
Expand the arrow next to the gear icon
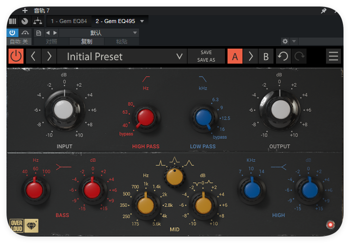(x=294, y=42)
